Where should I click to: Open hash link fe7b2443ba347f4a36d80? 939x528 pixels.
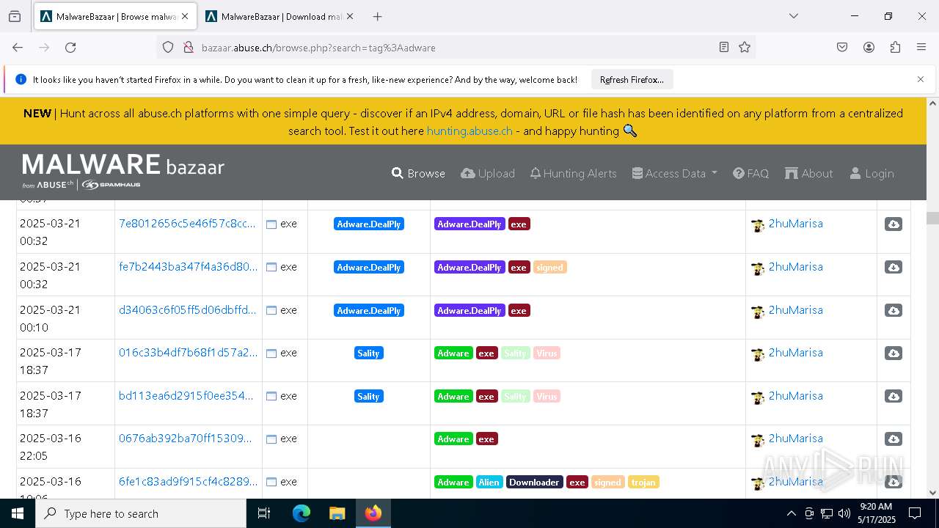[188, 267]
